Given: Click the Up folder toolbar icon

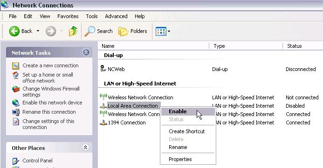Looking at the screenshot, I should tap(73, 31).
